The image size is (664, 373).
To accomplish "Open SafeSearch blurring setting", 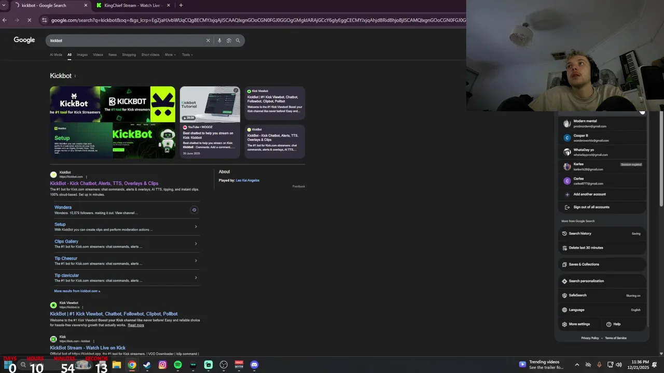I will pos(603,295).
